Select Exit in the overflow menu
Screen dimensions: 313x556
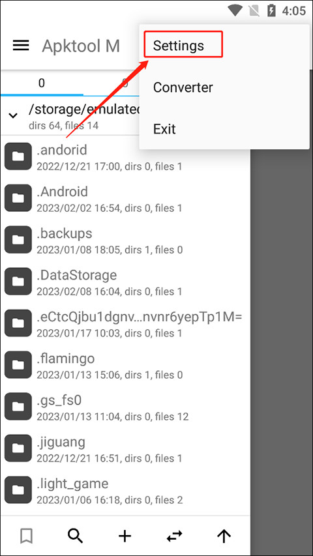(x=165, y=129)
